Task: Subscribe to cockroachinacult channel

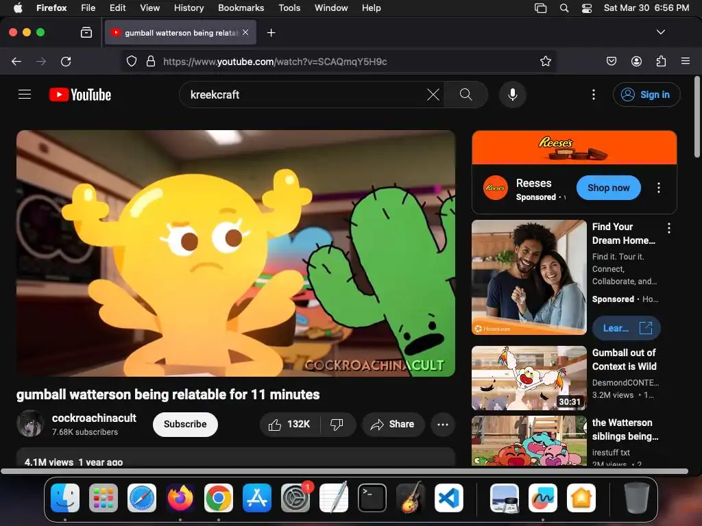Action: click(x=185, y=424)
